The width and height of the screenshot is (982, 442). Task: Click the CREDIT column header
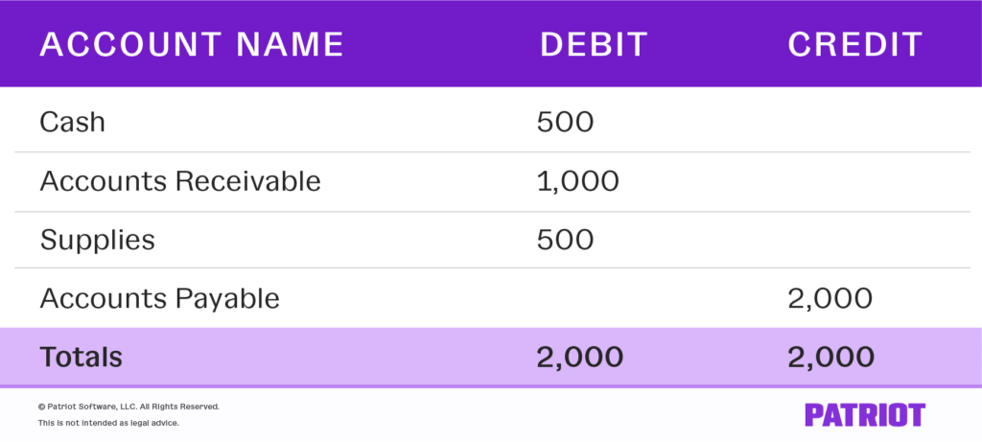[855, 44]
